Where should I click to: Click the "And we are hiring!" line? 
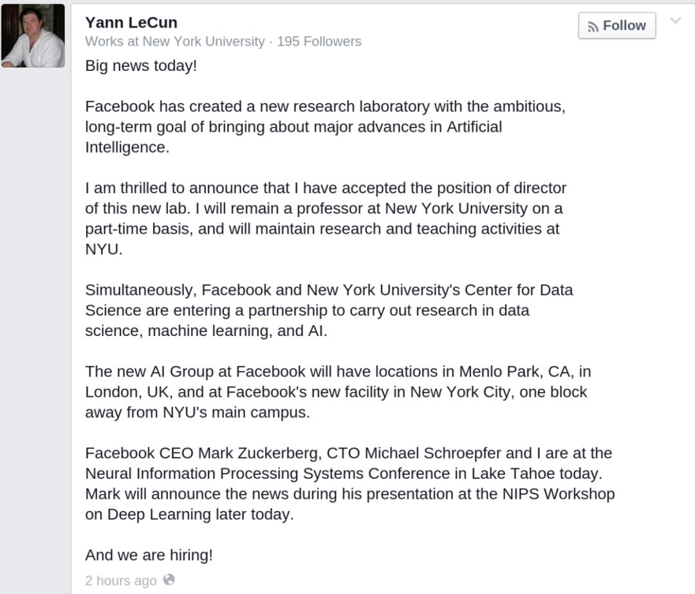pyautogui.click(x=149, y=555)
